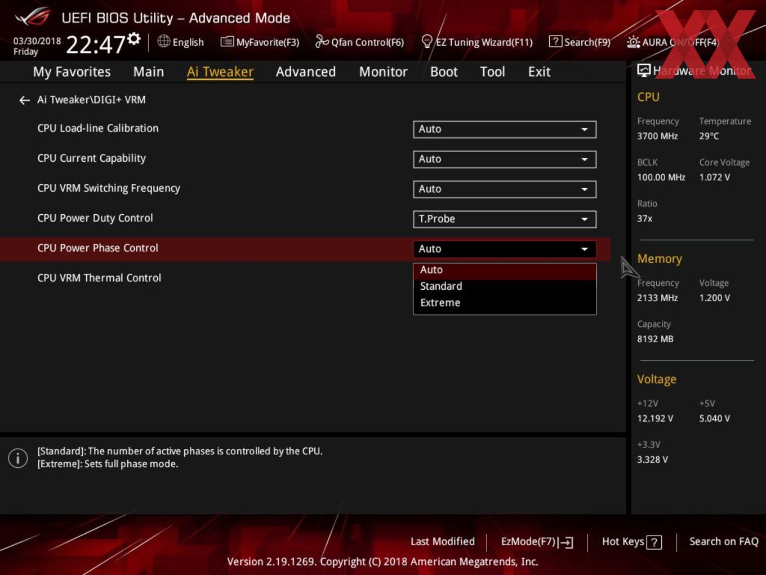Open MyFavorite(F3) list icon
The width and height of the screenshot is (766, 575).
point(227,42)
